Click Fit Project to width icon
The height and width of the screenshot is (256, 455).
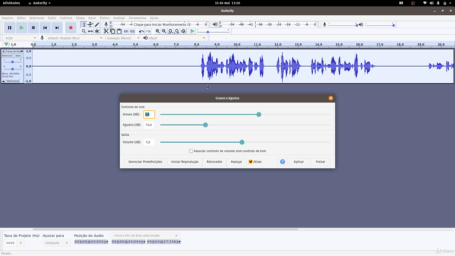click(177, 31)
